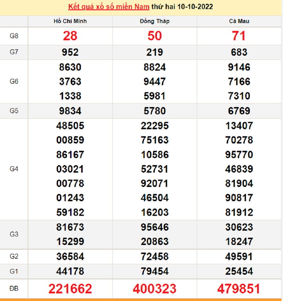Select the Đồng Tháp column header
The width and height of the screenshot is (283, 301).
(154, 21)
